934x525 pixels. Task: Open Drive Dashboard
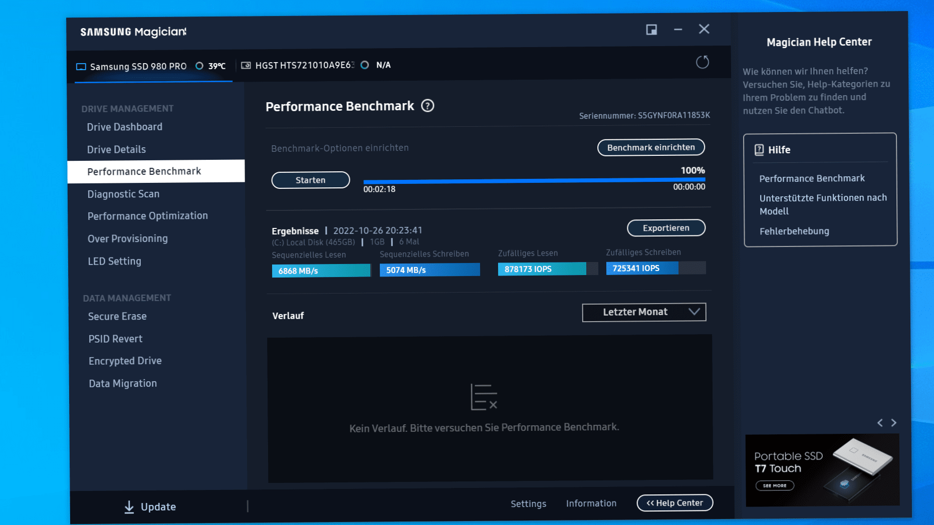coord(125,127)
